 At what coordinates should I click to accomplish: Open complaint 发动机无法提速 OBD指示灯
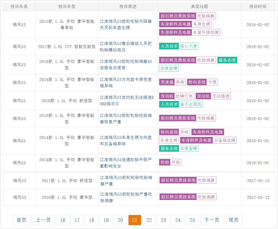pos(126,100)
